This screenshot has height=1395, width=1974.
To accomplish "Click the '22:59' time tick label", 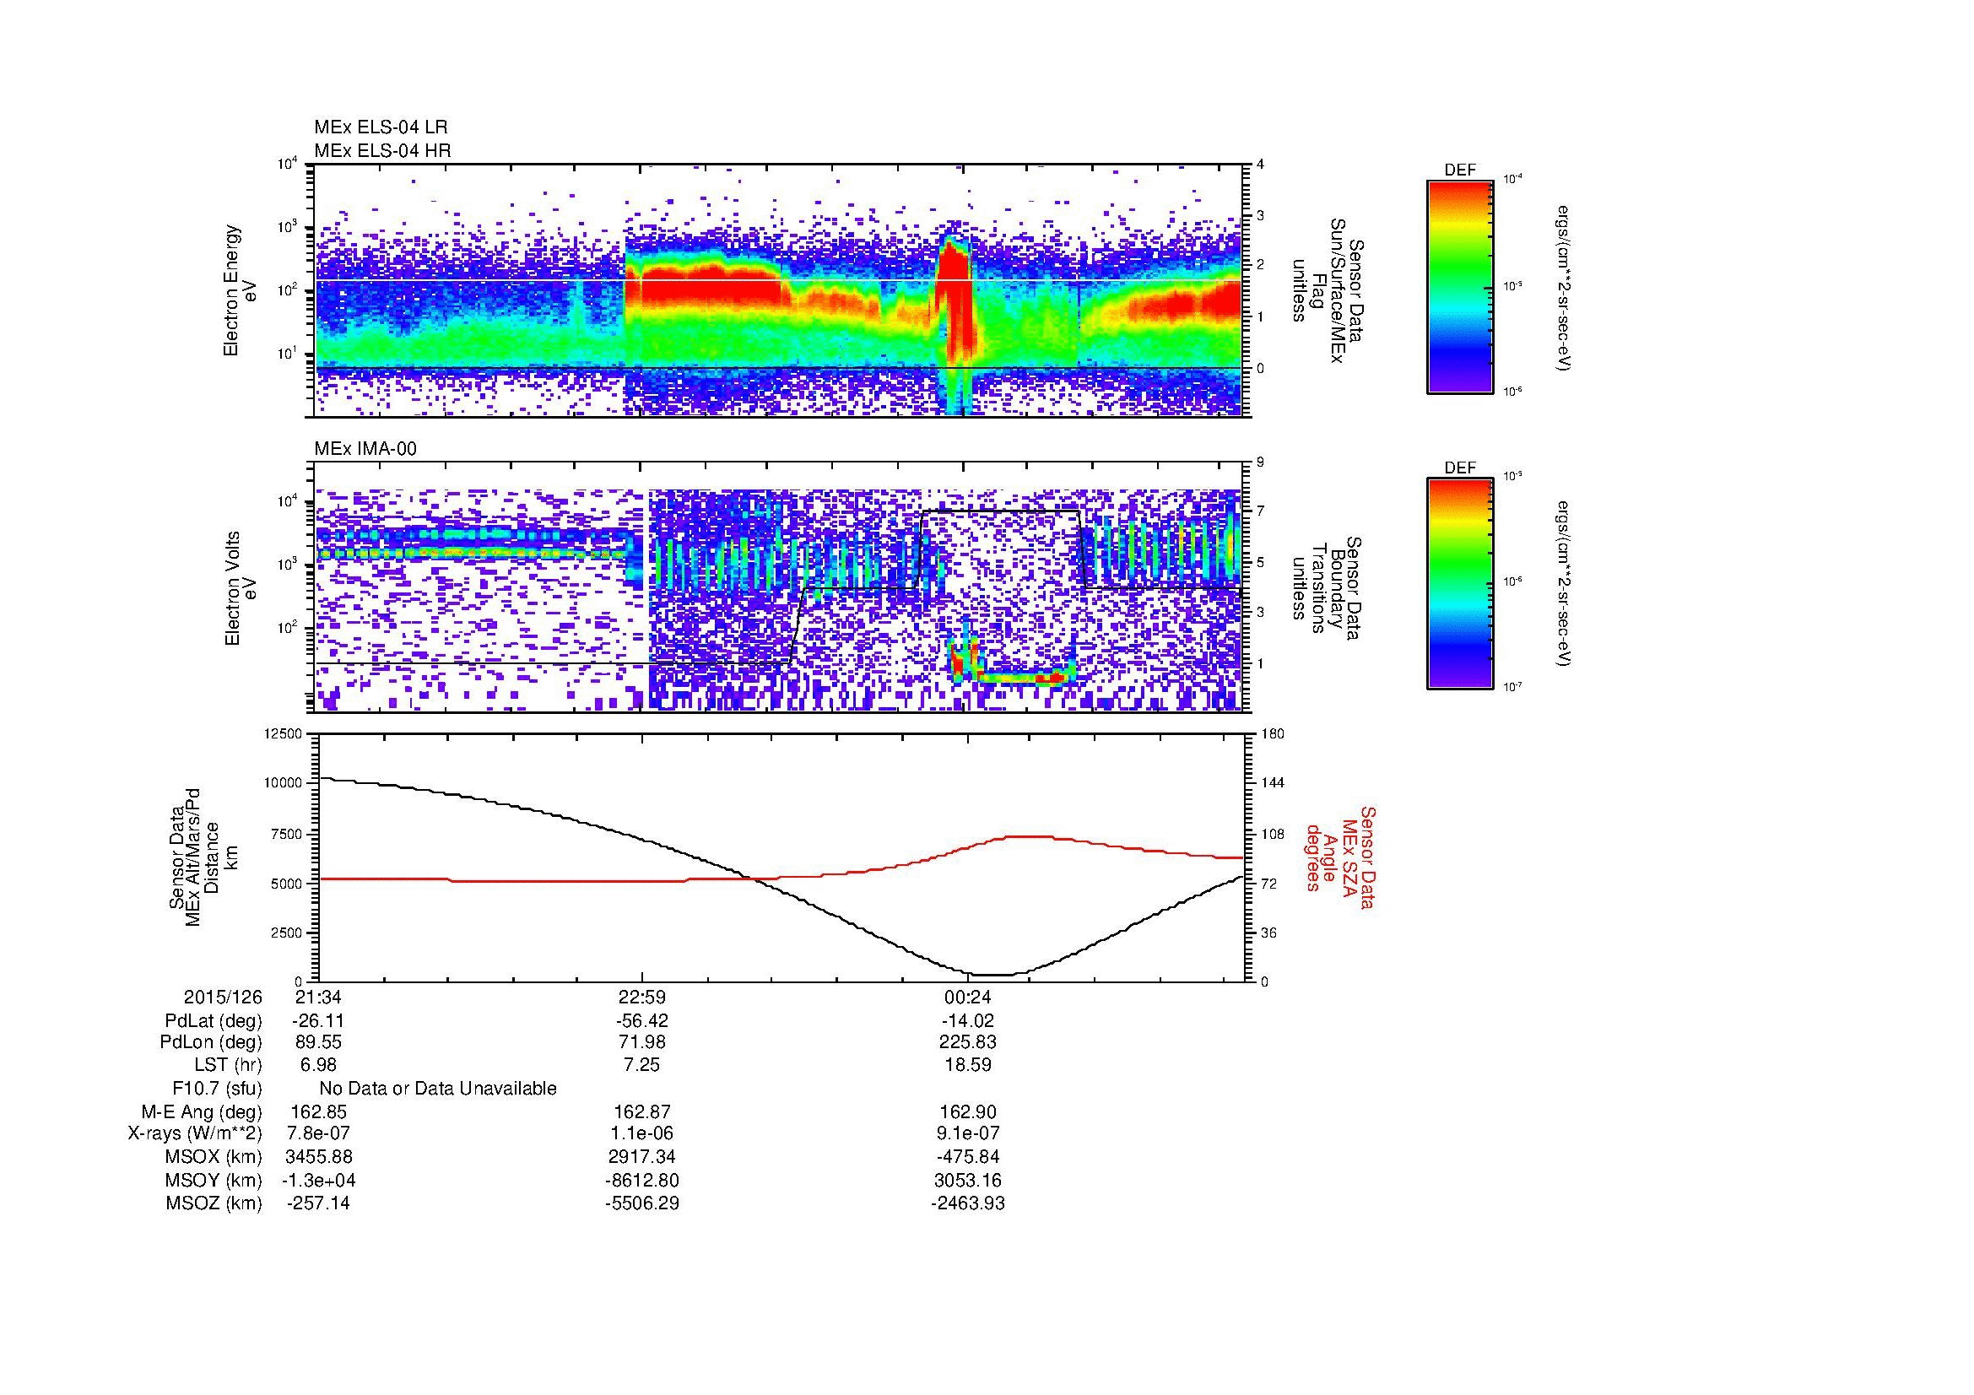I will pyautogui.click(x=642, y=998).
